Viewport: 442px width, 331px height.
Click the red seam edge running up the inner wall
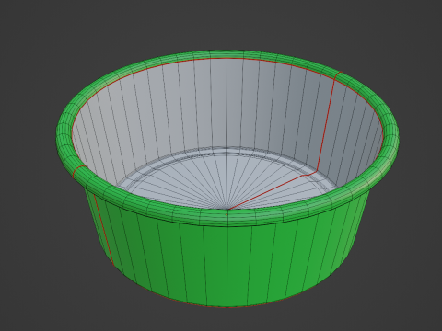point(326,126)
